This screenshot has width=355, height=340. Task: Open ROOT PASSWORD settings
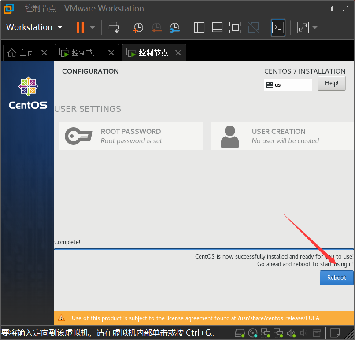tap(131, 136)
